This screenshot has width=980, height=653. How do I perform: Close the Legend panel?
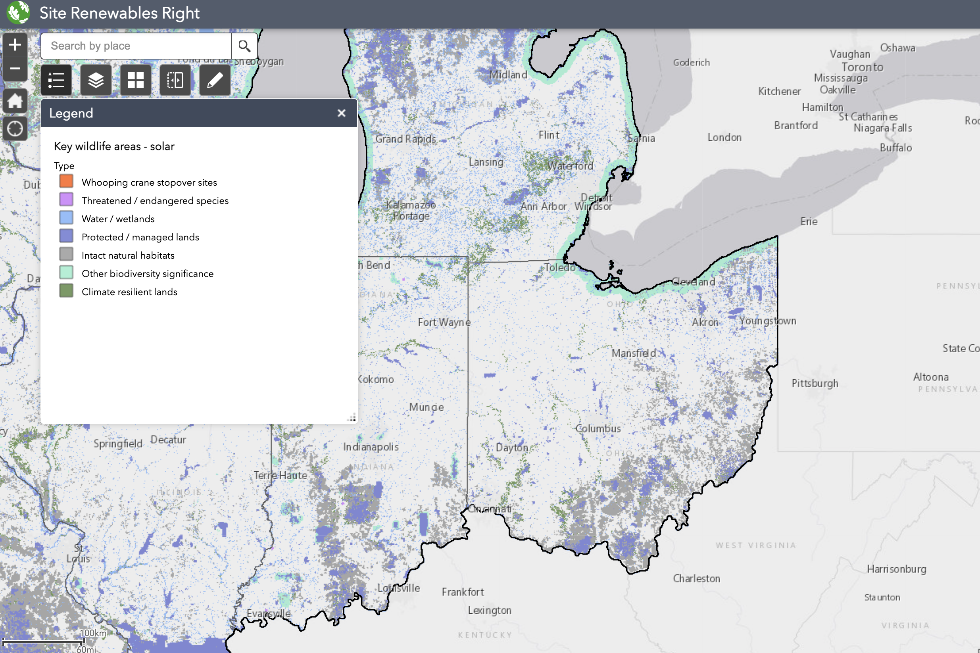[x=342, y=113]
